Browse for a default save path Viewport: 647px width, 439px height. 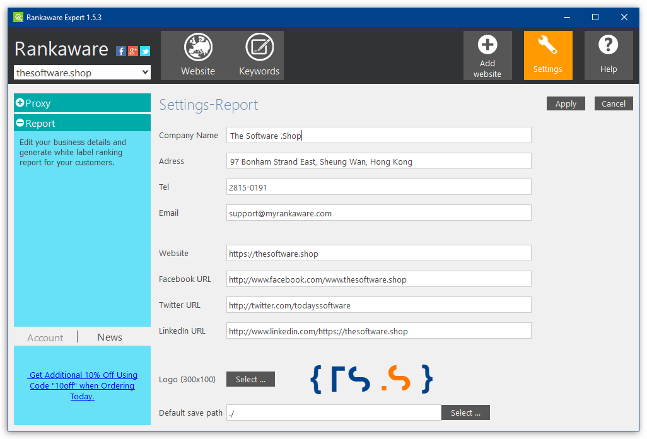(465, 412)
